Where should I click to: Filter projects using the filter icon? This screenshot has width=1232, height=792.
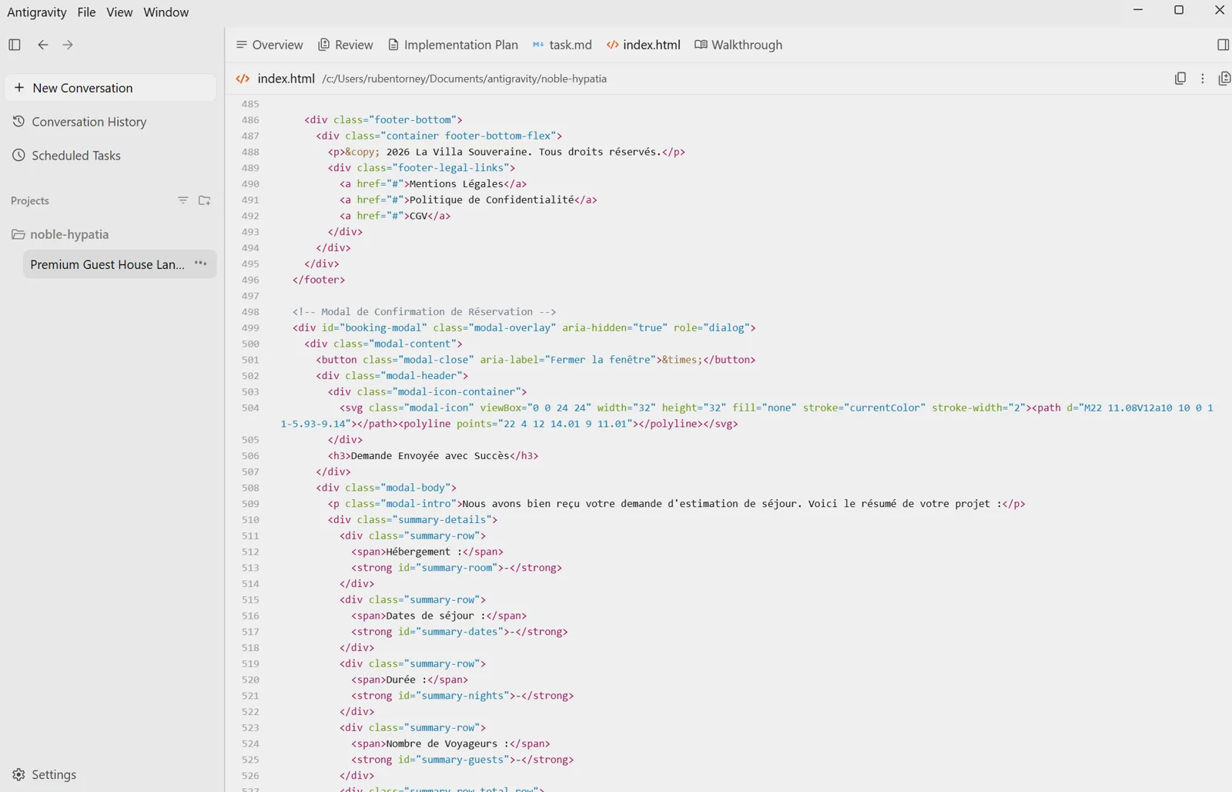tap(182, 200)
